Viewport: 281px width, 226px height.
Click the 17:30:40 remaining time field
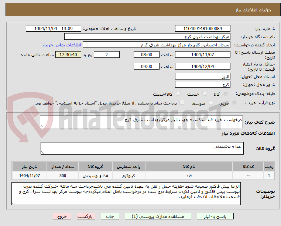coord(68,55)
